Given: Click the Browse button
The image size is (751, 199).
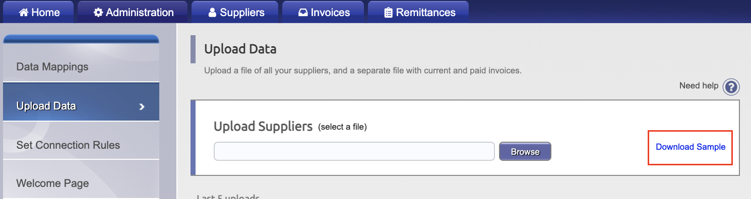Looking at the screenshot, I should [x=525, y=151].
